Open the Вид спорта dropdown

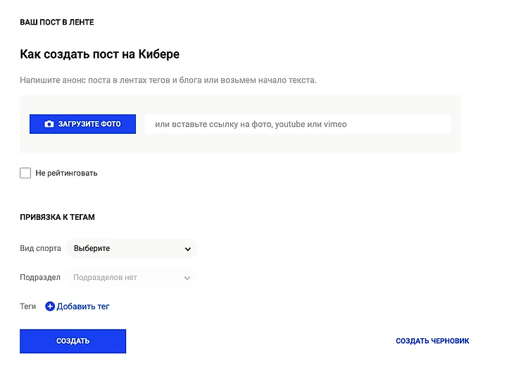[131, 249]
